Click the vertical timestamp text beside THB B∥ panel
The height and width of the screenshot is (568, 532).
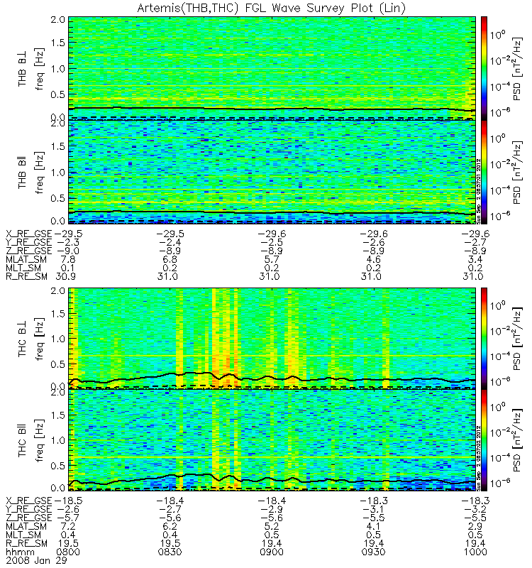(478, 191)
